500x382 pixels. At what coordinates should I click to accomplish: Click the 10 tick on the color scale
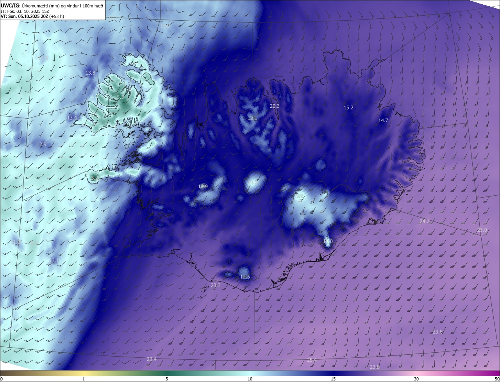coord(250,379)
